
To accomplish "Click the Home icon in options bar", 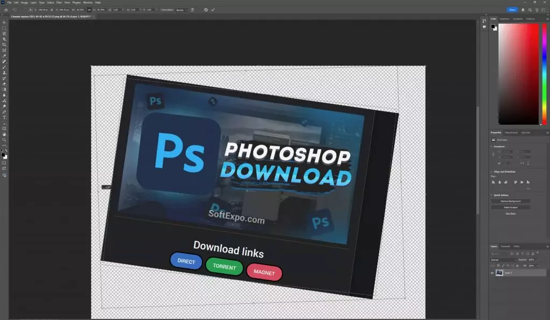I will tap(6, 10).
